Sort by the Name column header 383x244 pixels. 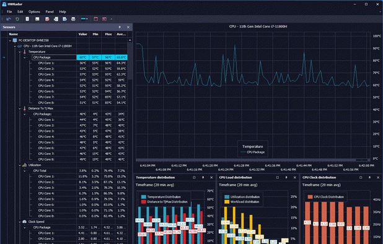pyautogui.click(x=42, y=34)
